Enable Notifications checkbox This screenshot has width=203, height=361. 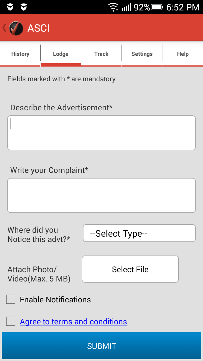(11, 299)
